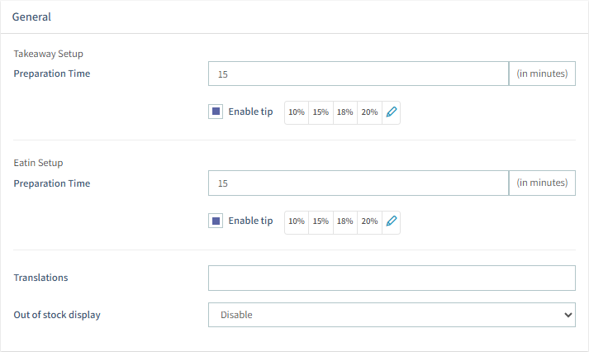Click the Takeaway tip edit pencil icon
589x352 pixels.
(x=392, y=112)
